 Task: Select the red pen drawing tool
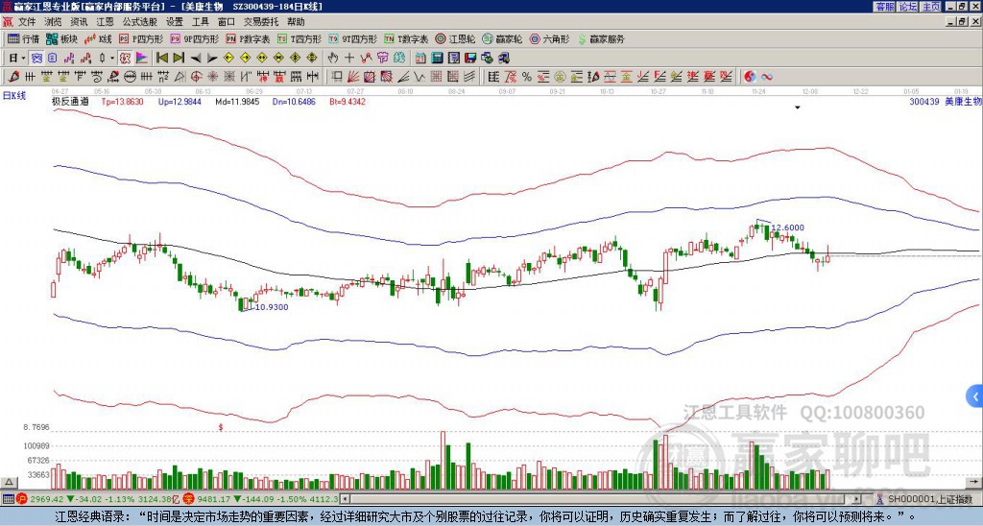13,77
